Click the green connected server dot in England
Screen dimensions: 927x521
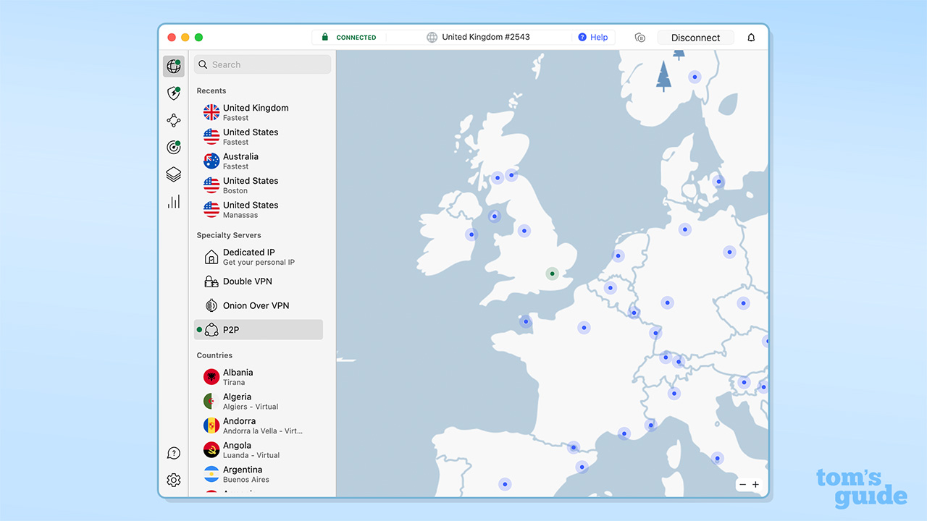552,274
